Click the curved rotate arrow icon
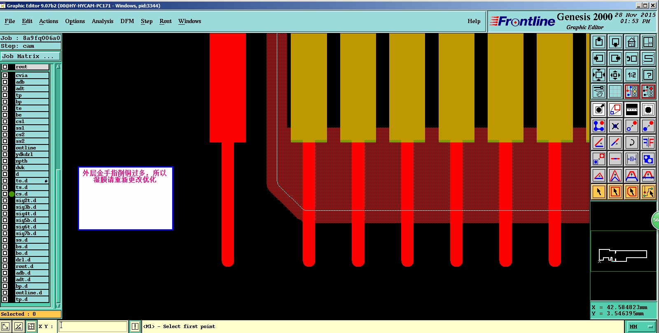This screenshot has height=333, width=659. 632,142
